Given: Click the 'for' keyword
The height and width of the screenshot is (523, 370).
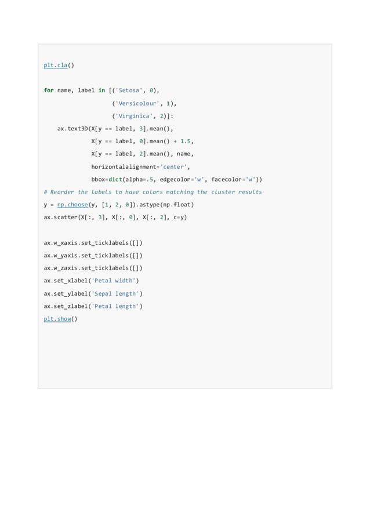Looking at the screenshot, I should 49,90.
